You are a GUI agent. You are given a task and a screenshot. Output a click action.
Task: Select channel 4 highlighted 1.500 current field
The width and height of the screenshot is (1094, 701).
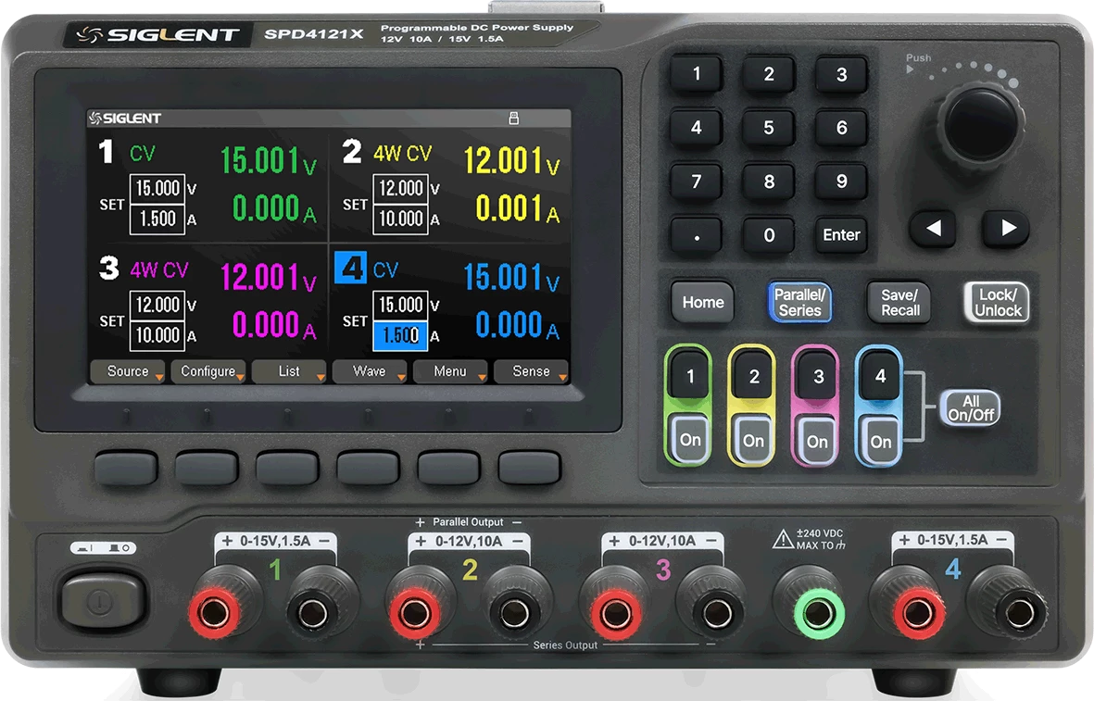point(400,335)
